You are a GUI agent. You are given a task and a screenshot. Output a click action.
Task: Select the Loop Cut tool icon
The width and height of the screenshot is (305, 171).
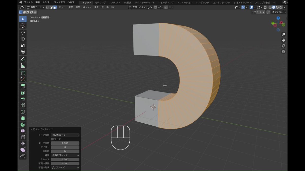pos(23,105)
